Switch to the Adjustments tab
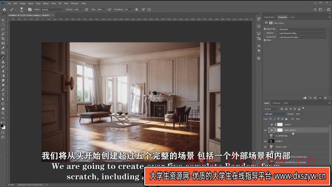The width and height of the screenshot is (332, 187). 269,17
